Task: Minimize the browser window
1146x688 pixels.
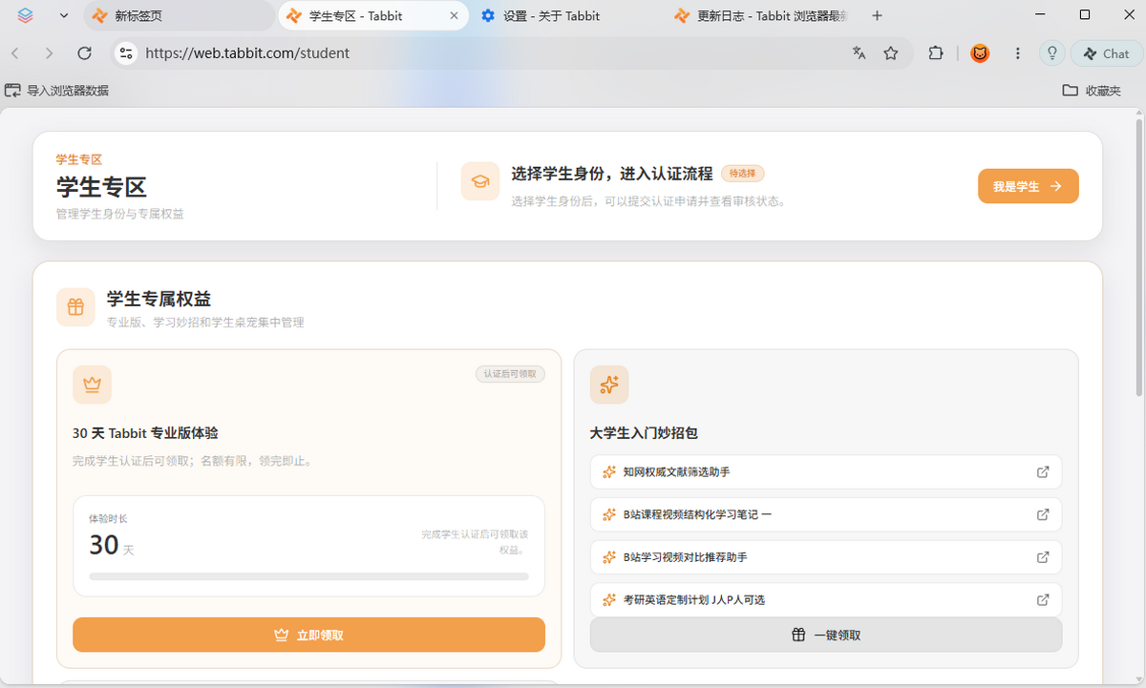Action: pos(1041,15)
